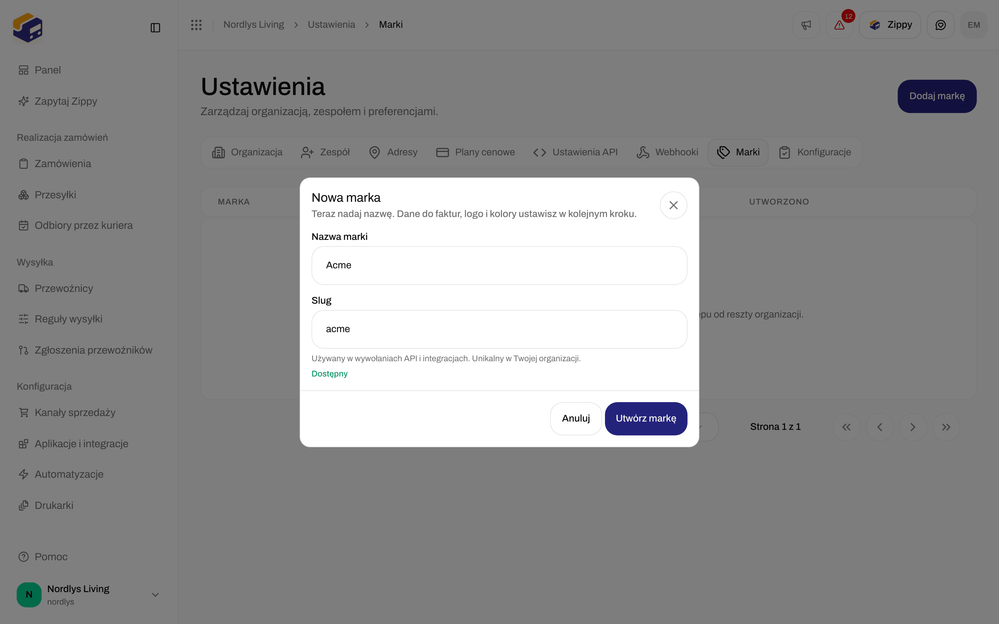This screenshot has height=624, width=999.
Task: Click the Anuluj button
Action: (x=576, y=418)
